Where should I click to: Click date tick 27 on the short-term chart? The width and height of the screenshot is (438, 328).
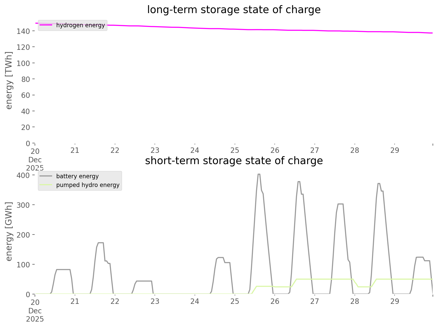[315, 301]
